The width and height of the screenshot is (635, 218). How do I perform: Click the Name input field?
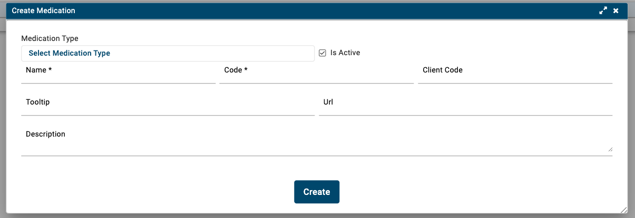(118, 77)
